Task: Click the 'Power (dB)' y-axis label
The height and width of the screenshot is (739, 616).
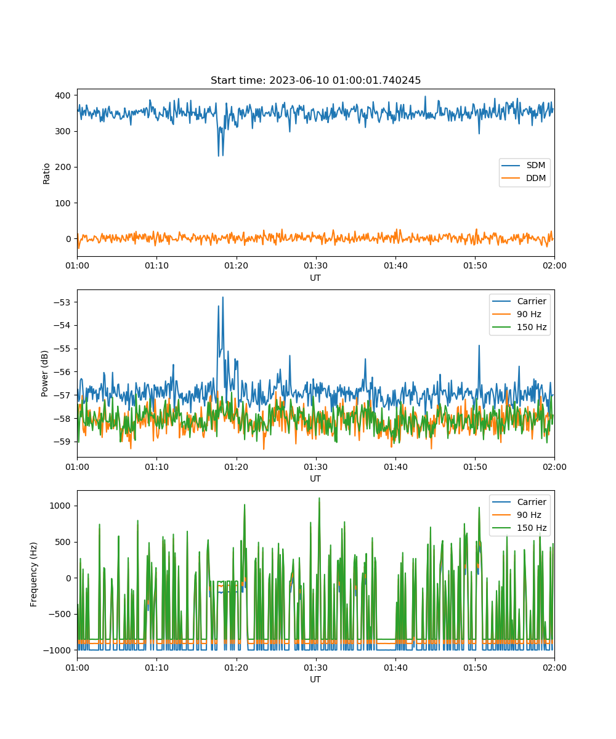Action: [x=45, y=373]
